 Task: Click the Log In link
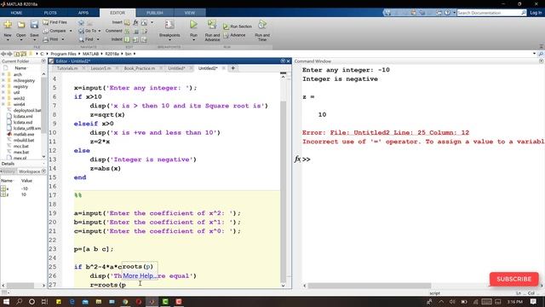click(536, 13)
